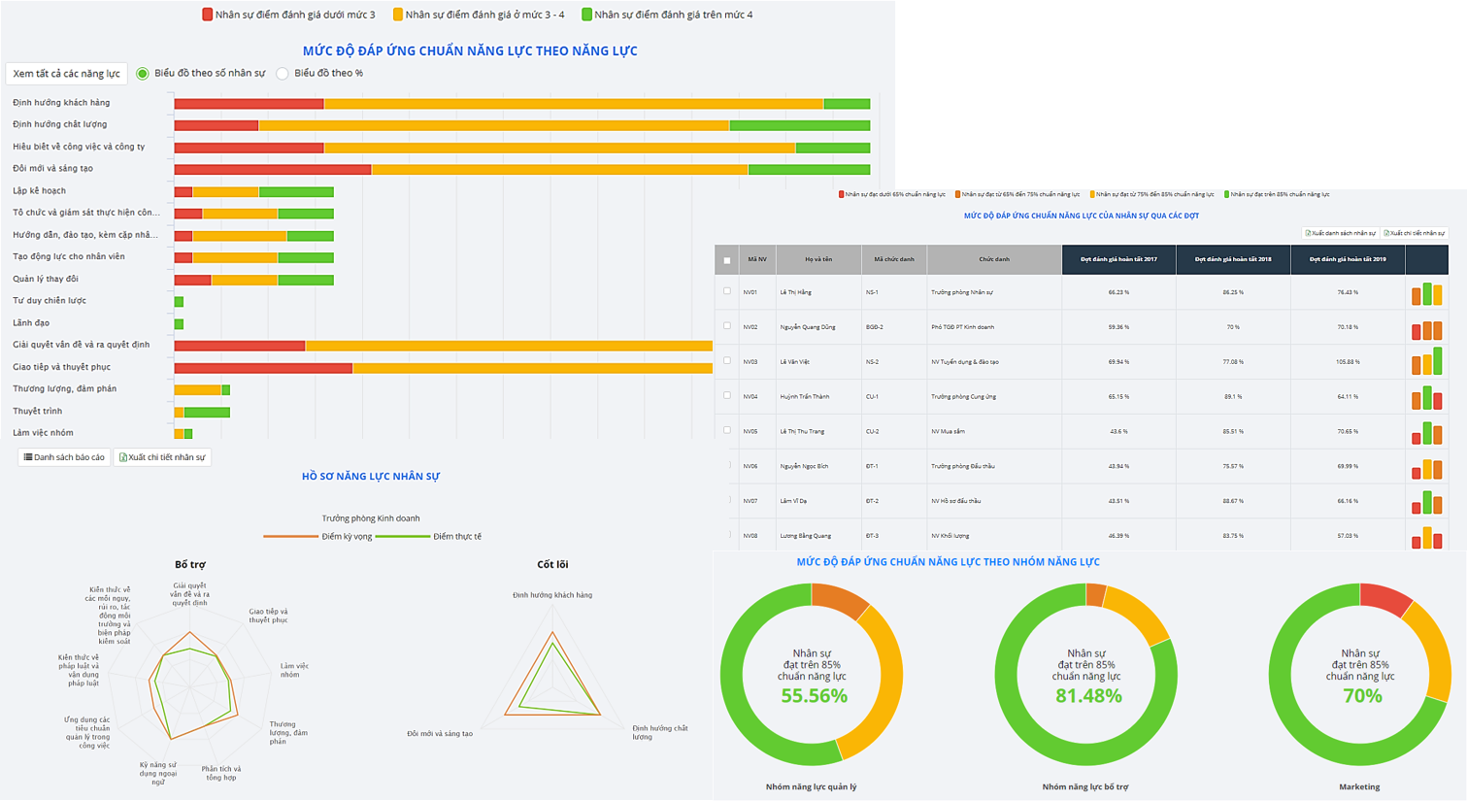Tick the checkbox for employee NV01
1467x801 pixels.
tap(727, 291)
